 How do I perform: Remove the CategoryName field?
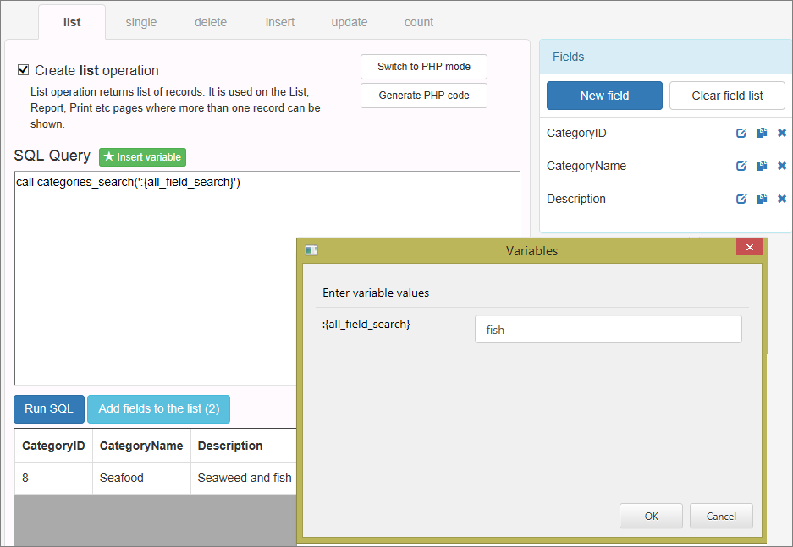click(780, 166)
